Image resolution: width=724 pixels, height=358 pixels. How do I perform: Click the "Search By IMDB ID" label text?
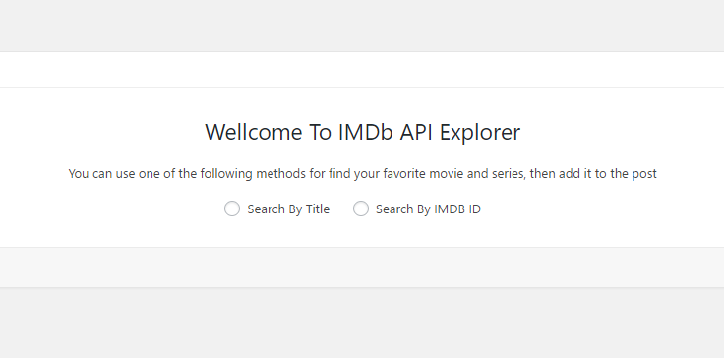click(x=428, y=209)
